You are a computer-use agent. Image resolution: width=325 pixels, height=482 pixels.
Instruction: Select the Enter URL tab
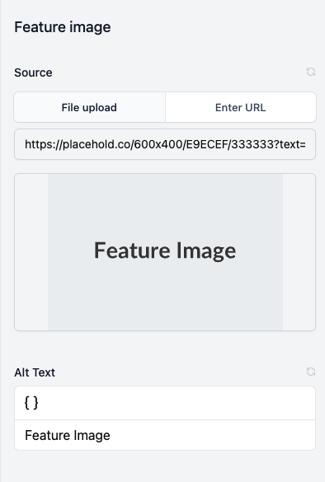[241, 107]
